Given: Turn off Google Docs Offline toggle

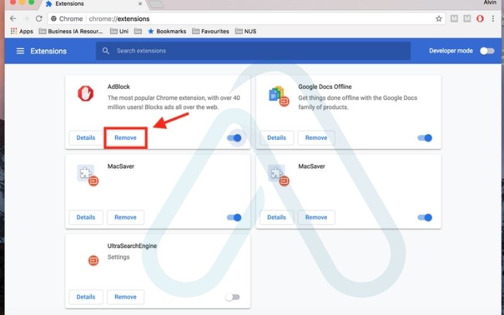Looking at the screenshot, I should coord(425,138).
